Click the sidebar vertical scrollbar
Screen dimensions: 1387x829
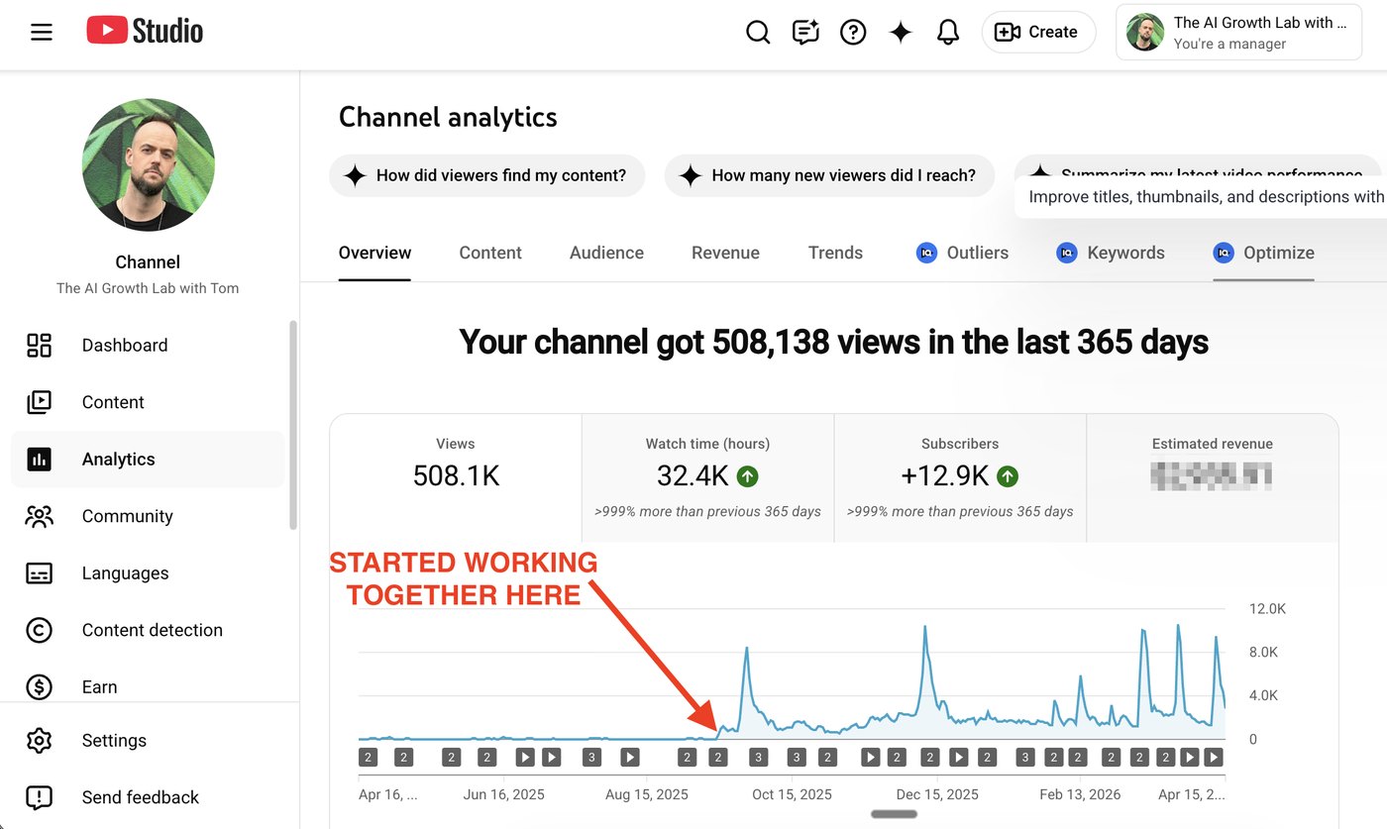click(x=293, y=424)
